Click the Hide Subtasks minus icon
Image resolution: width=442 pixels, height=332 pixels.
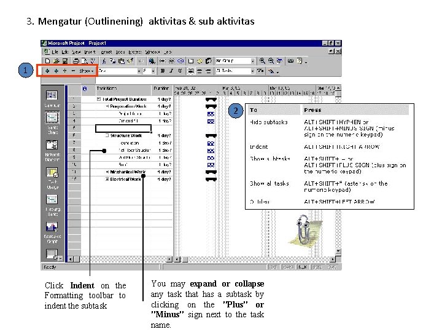(73, 71)
